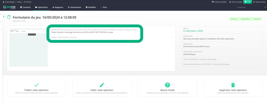Go to the Propriété(s) step
The width and height of the screenshot is (267, 104).
click(x=245, y=19)
